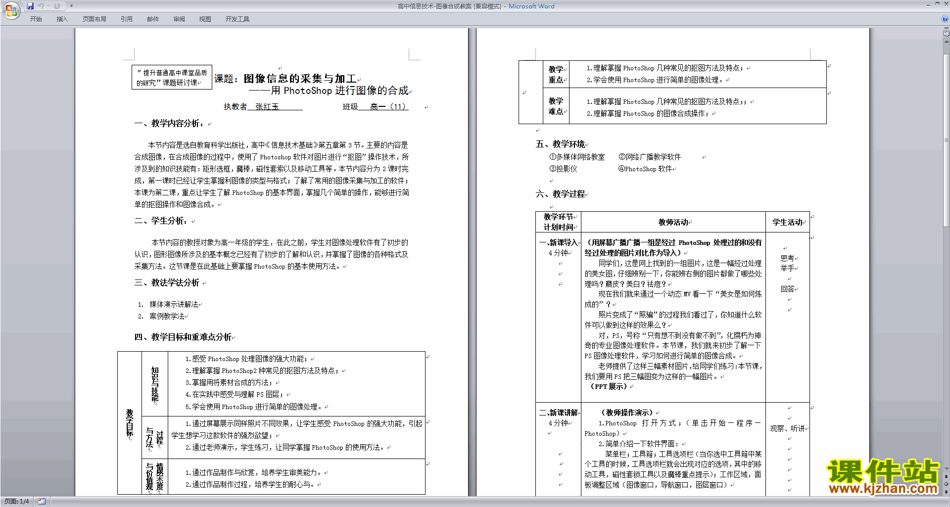
Task: Open the Customize Quick Access Toolbar dropdown
Action: pyautogui.click(x=71, y=6)
